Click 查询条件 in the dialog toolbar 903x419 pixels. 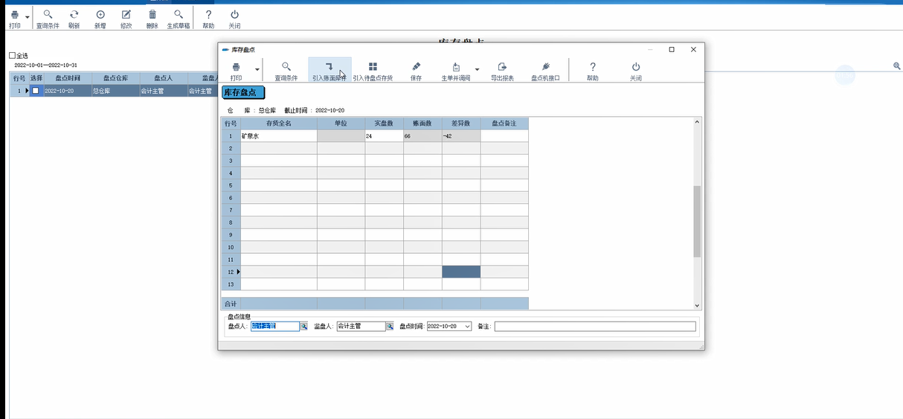tap(286, 71)
